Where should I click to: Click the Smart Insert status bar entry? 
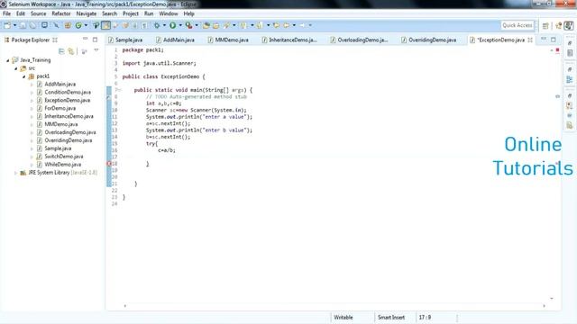click(x=391, y=318)
